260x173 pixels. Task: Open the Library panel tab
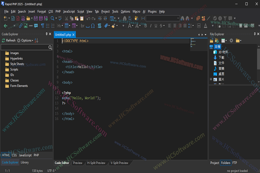(25, 163)
